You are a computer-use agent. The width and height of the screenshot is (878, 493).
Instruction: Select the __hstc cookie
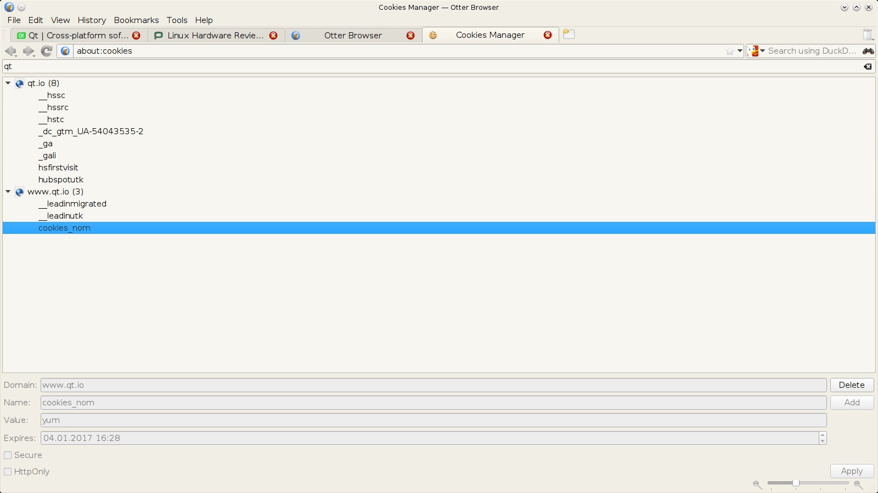[x=51, y=119]
